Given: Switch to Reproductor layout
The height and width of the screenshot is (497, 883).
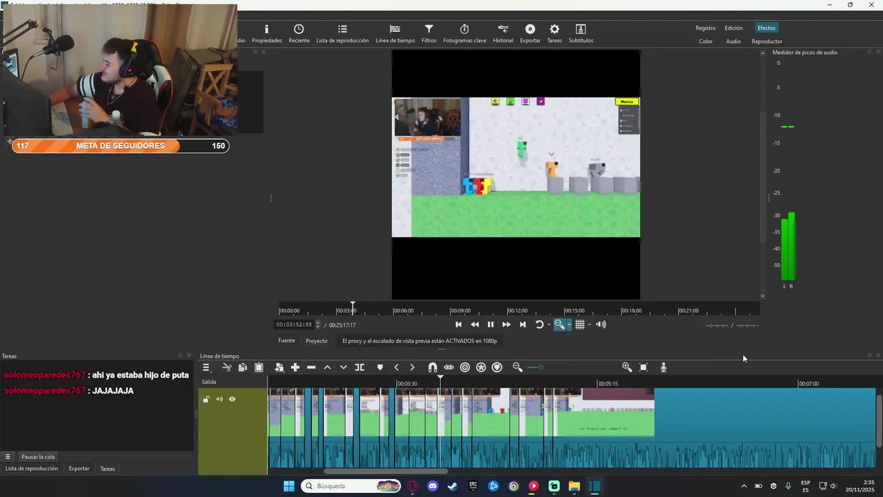Looking at the screenshot, I should point(767,41).
